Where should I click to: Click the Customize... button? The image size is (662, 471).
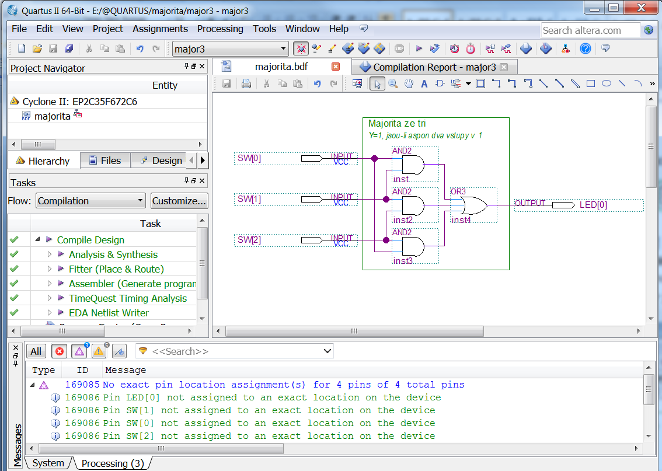tap(179, 200)
